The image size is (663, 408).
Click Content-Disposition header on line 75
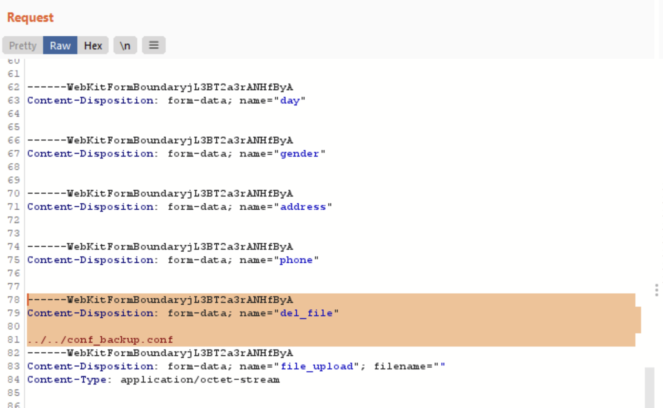tap(90, 260)
